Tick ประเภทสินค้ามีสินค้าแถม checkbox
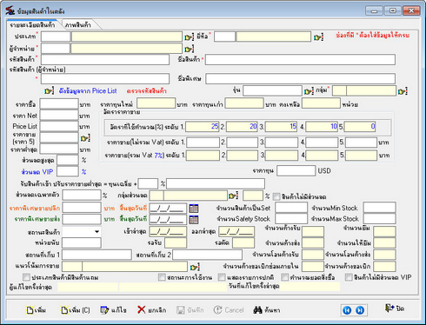 pyautogui.click(x=26, y=277)
